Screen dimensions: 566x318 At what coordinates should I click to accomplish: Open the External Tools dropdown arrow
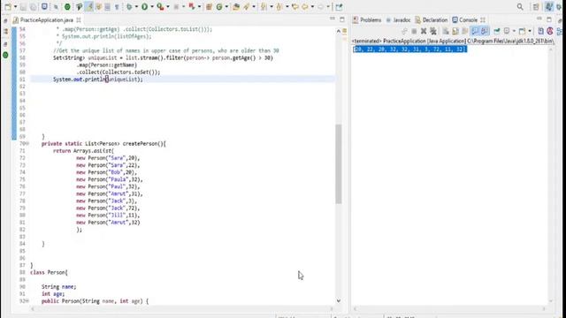tap(168, 7)
